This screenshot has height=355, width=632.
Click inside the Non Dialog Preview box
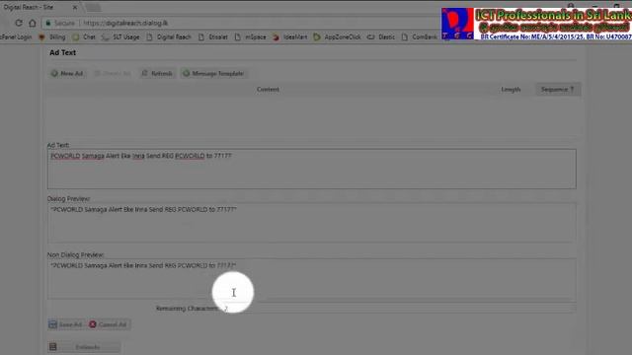pos(312,279)
